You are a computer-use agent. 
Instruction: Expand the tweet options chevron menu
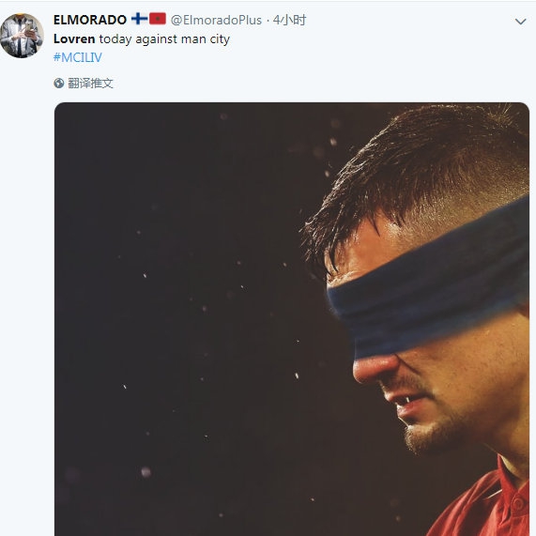coord(520,22)
